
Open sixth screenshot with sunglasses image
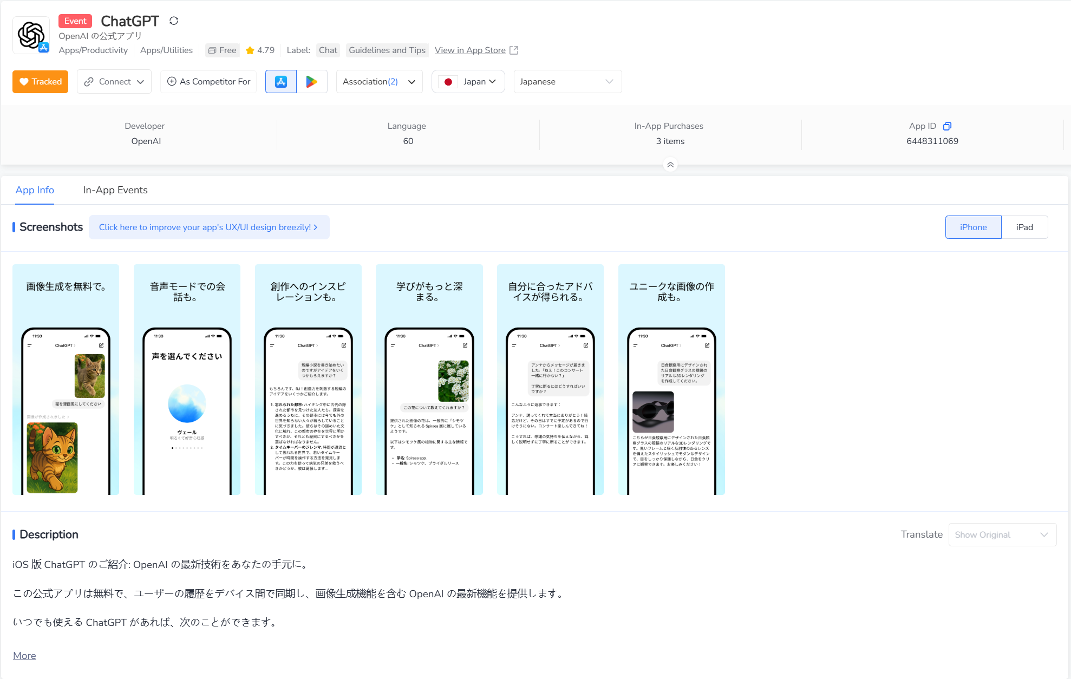672,380
